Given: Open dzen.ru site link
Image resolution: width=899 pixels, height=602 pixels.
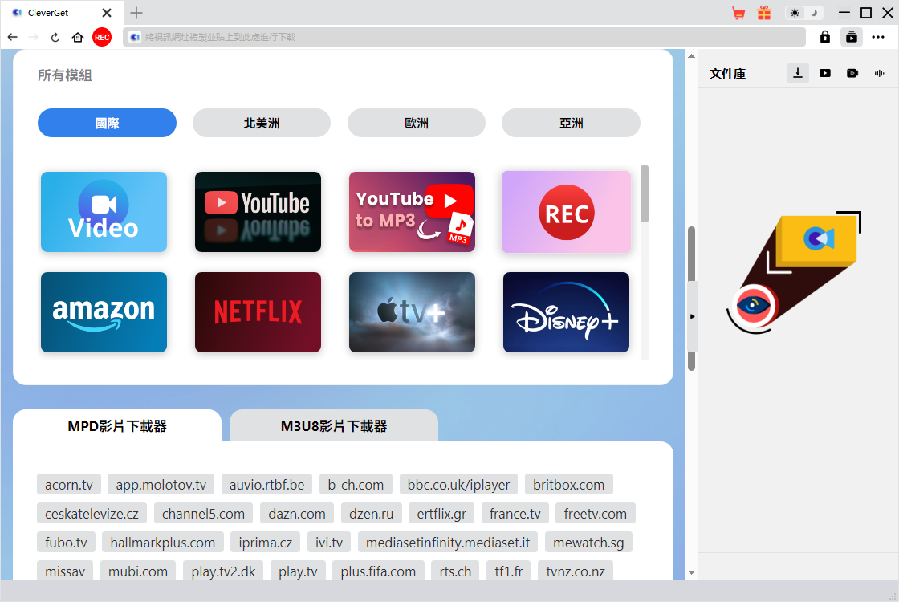Looking at the screenshot, I should (372, 513).
